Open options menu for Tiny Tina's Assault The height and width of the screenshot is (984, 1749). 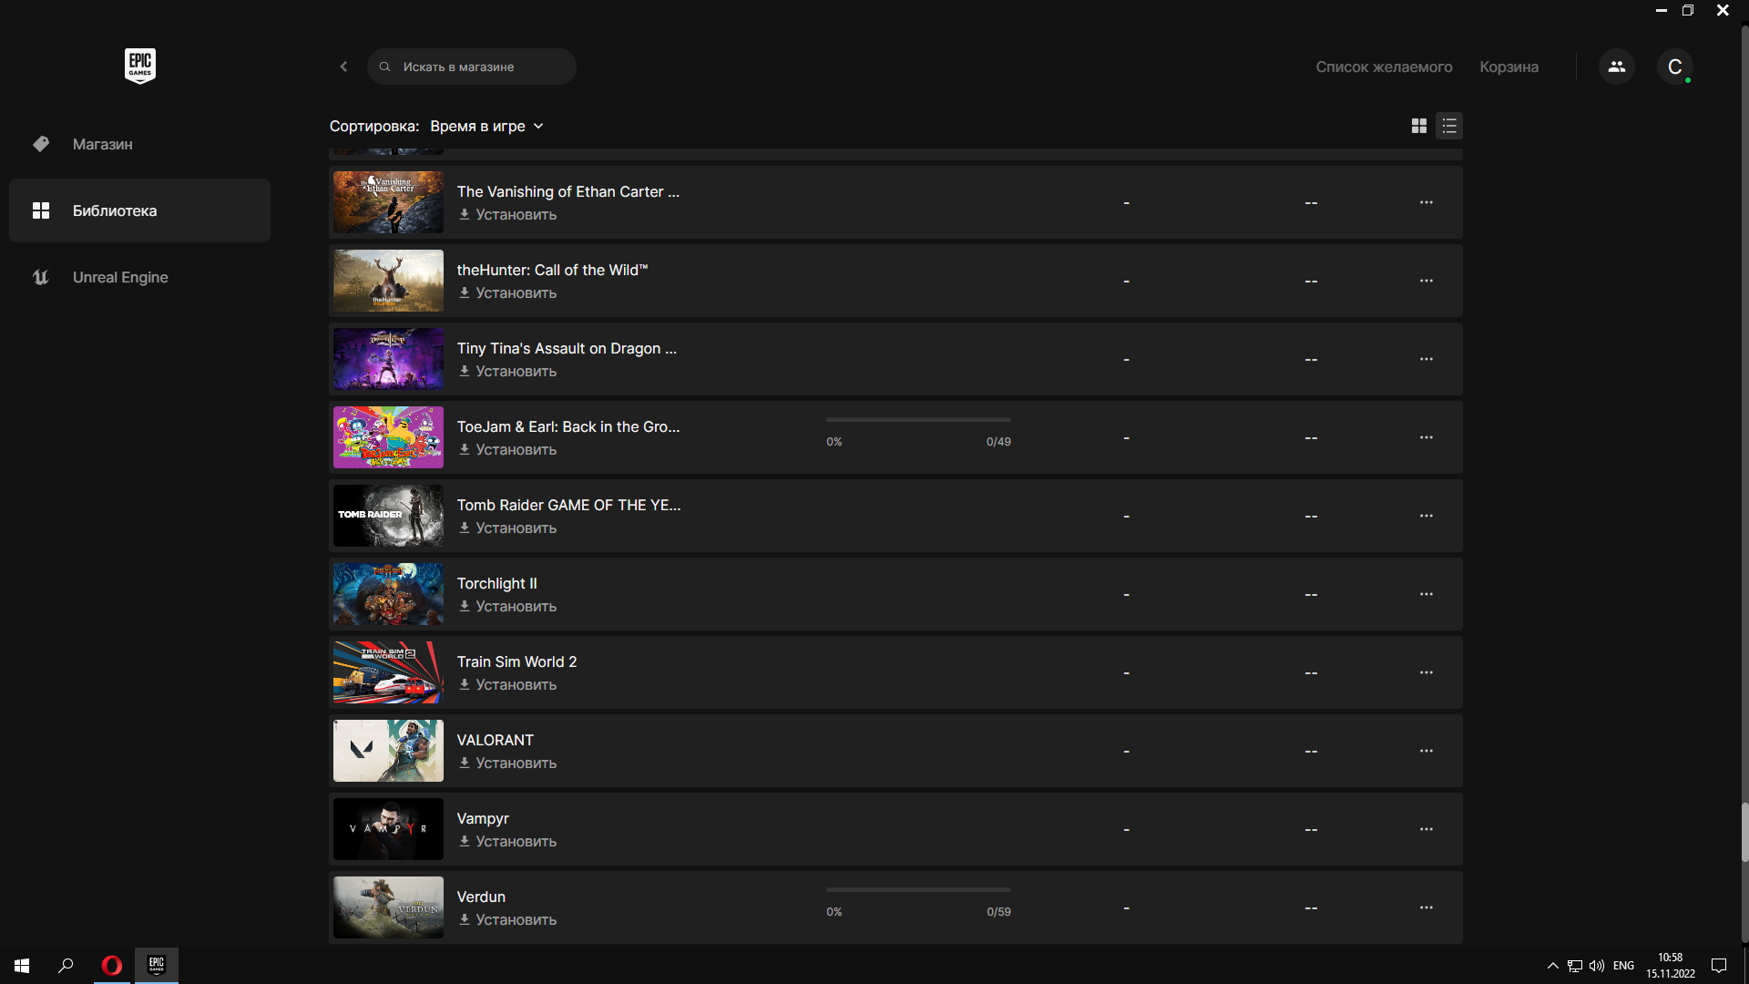point(1426,359)
